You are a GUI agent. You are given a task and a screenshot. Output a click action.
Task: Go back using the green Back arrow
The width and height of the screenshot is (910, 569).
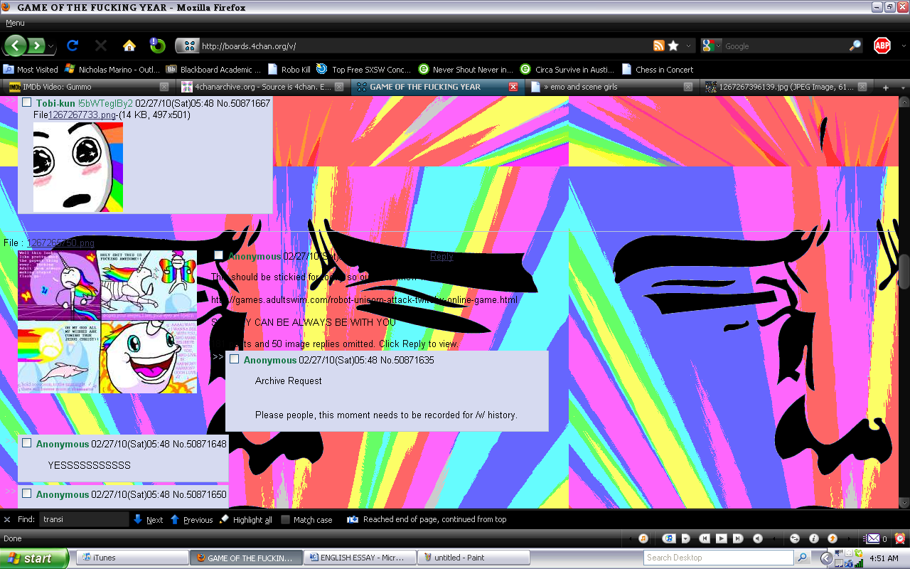16,46
